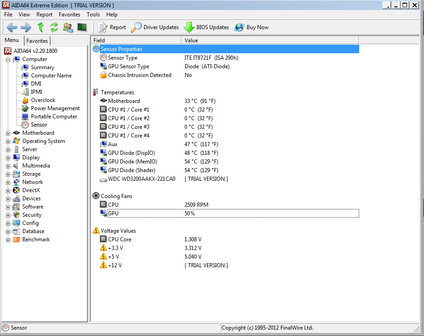The image size is (424, 336).
Task: Click the Value column header
Action: [x=270, y=40]
